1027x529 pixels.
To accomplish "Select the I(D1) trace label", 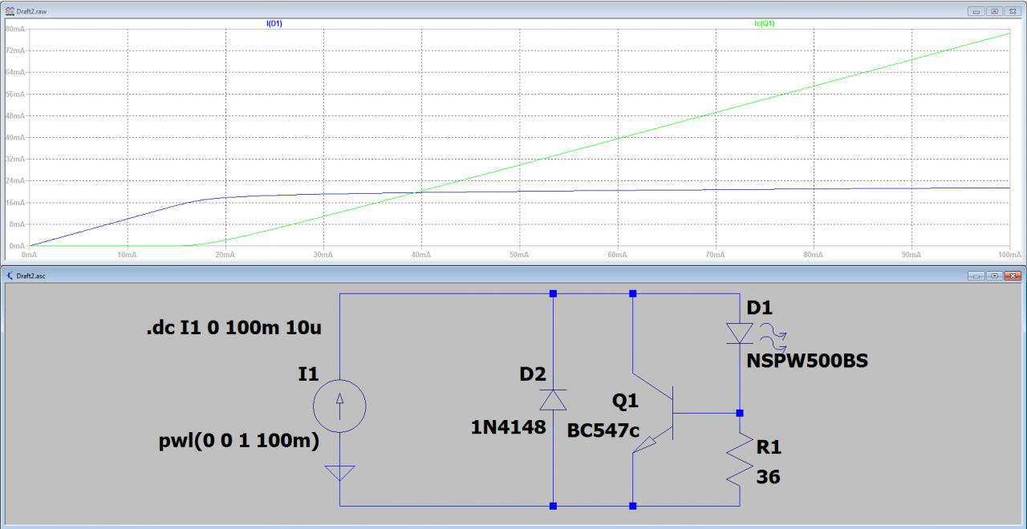I will tap(274, 24).
